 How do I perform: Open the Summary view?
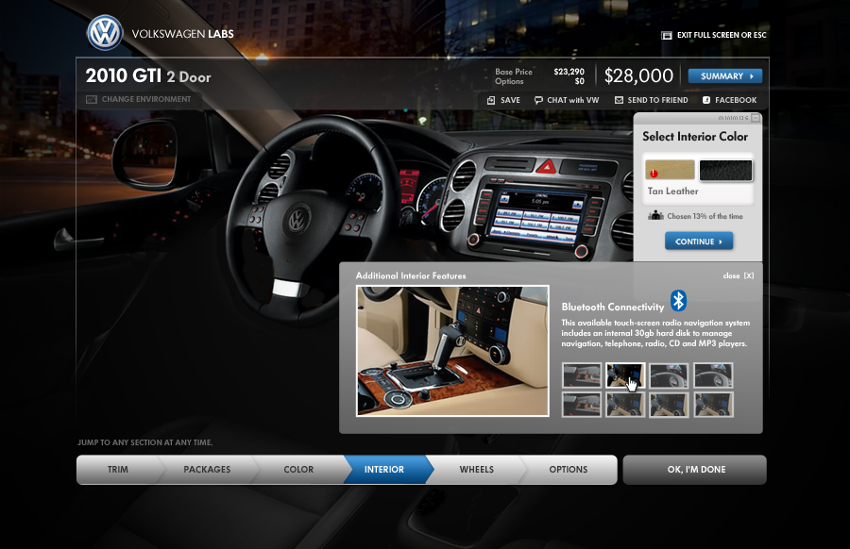724,76
